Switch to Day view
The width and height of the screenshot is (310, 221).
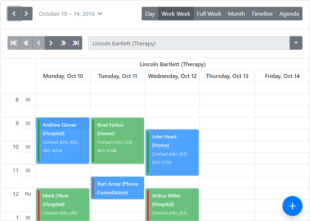coord(150,14)
